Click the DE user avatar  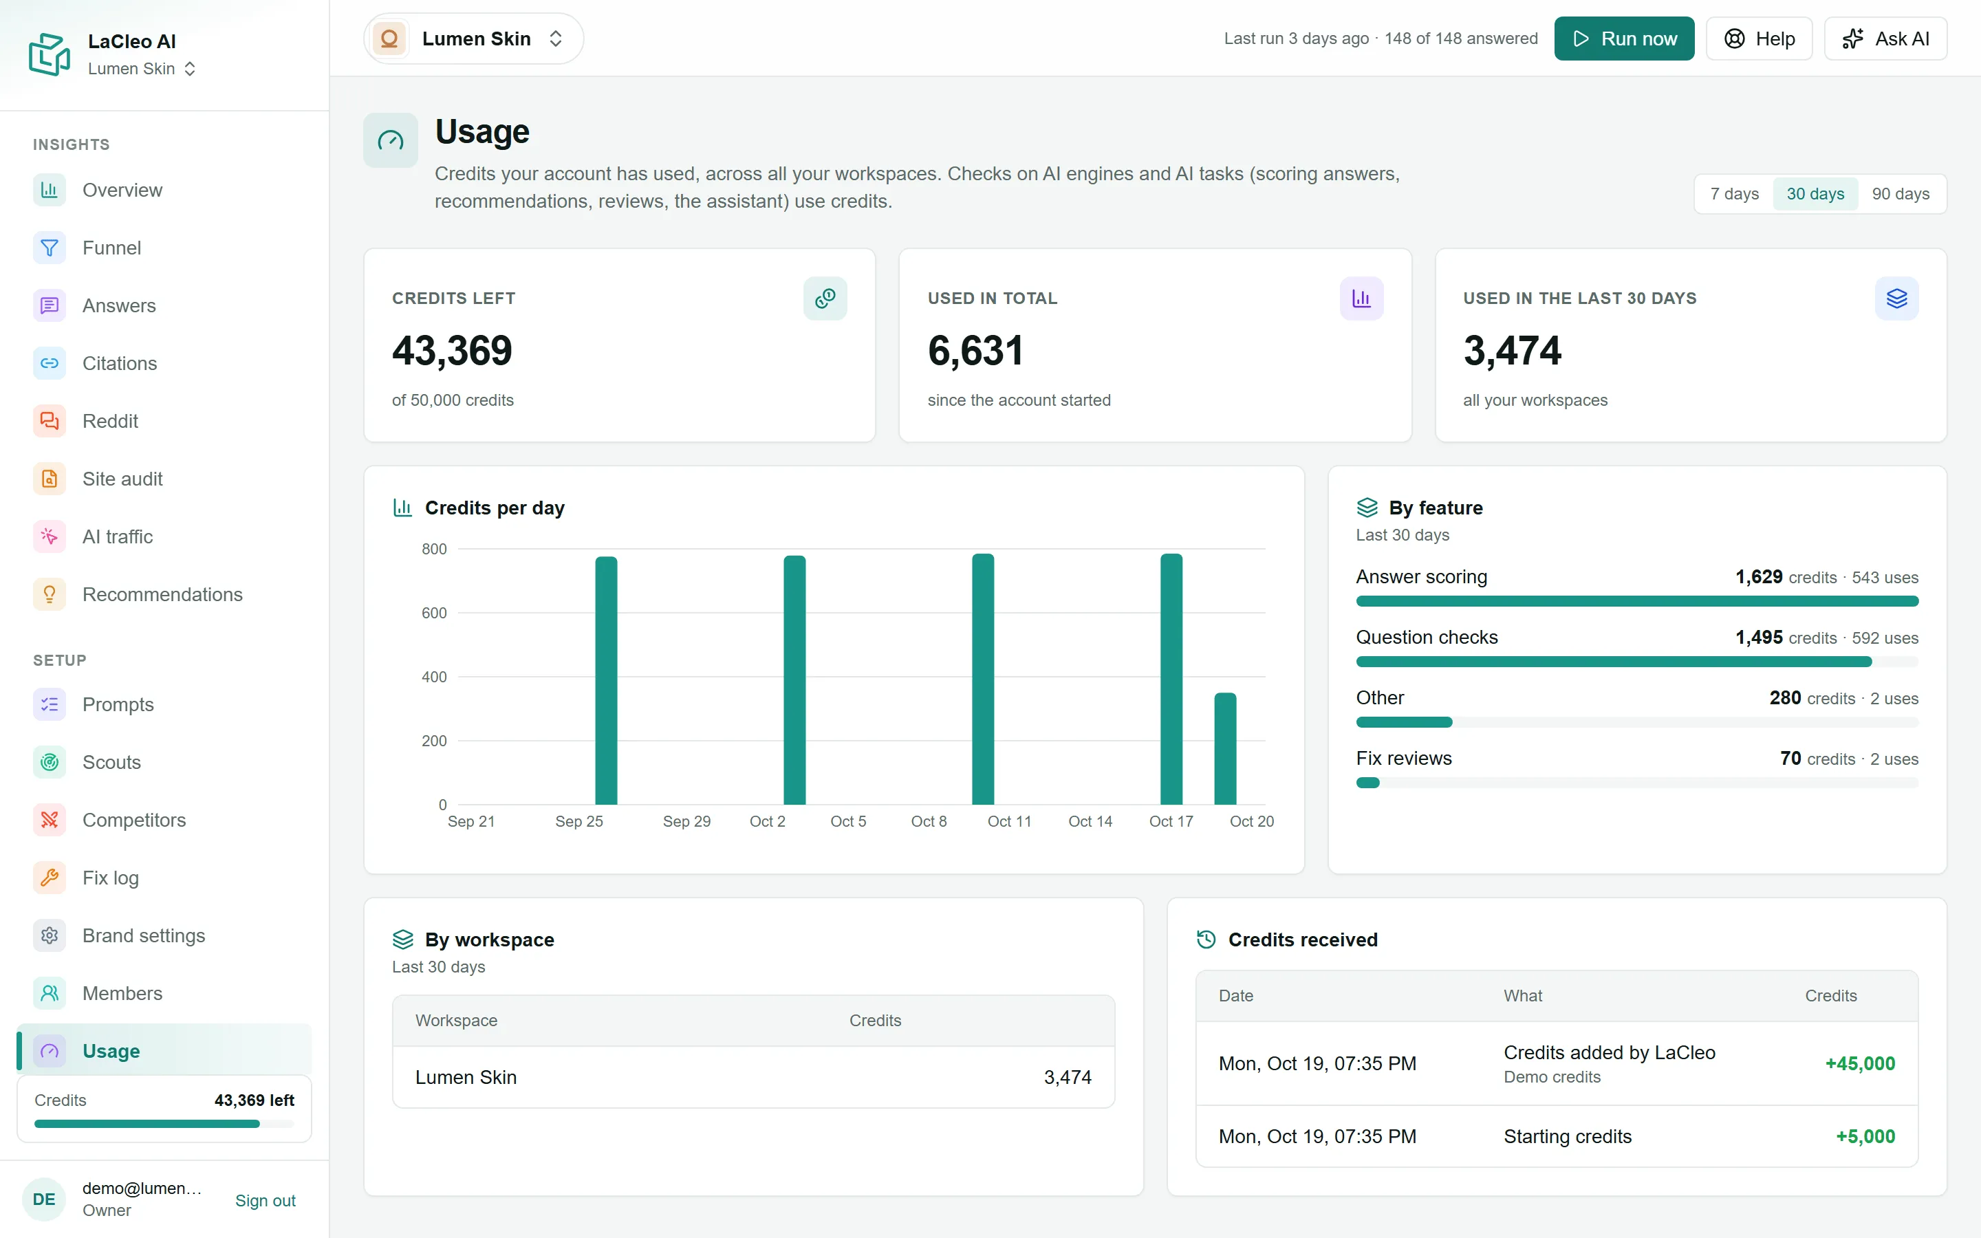coord(44,1199)
